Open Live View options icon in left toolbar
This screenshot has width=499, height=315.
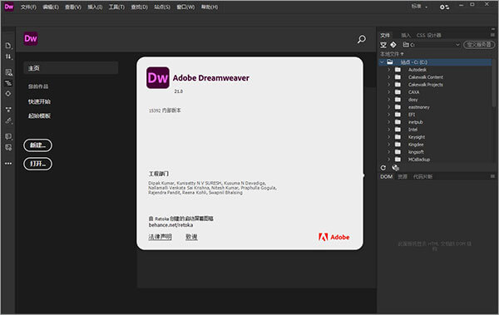[x=8, y=72]
